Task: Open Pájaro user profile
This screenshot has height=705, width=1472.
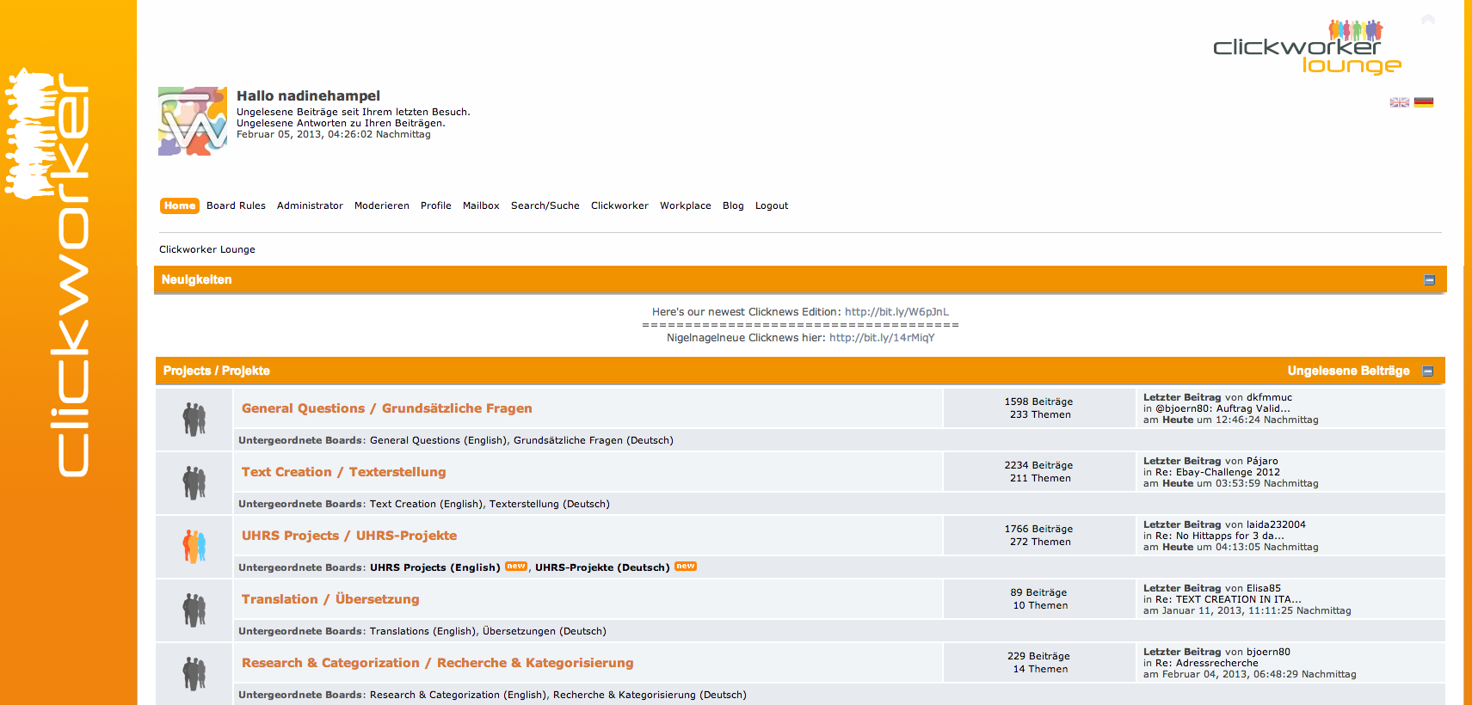Action: click(x=1262, y=461)
